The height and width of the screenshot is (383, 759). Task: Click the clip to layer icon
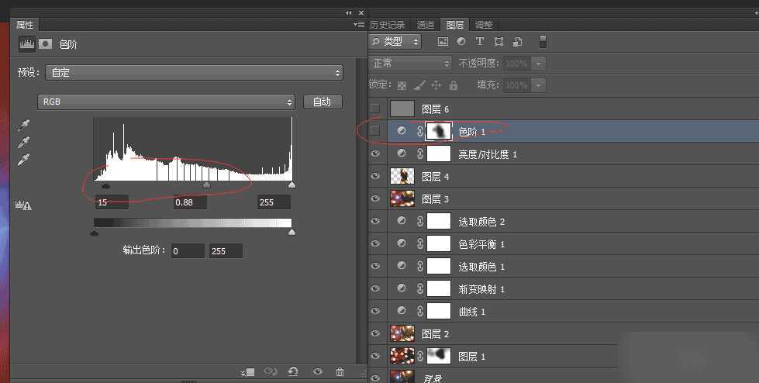coord(249,372)
